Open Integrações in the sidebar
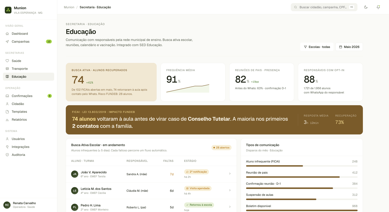 coord(29,147)
